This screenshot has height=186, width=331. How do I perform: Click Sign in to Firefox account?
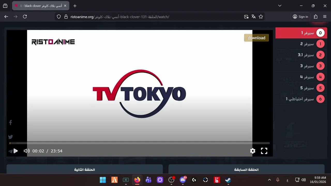(x=300, y=17)
